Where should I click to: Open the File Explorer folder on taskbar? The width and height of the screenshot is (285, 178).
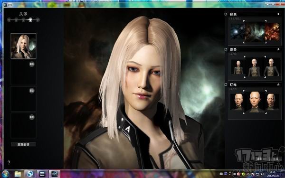18,174
